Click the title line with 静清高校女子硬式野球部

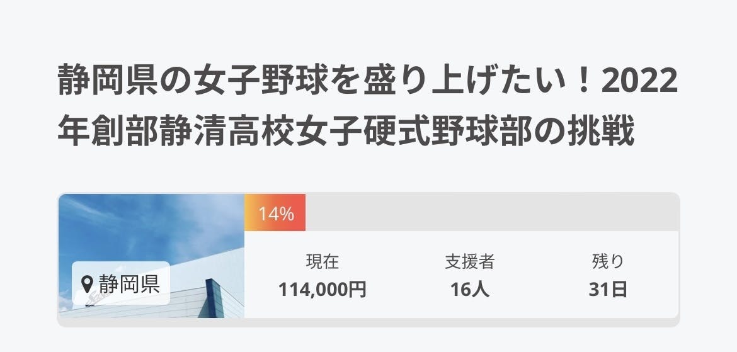click(x=346, y=132)
